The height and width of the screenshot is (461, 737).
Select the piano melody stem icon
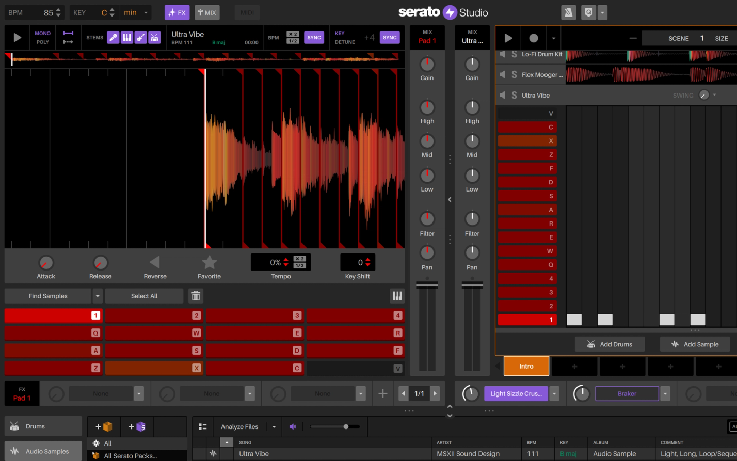click(127, 37)
